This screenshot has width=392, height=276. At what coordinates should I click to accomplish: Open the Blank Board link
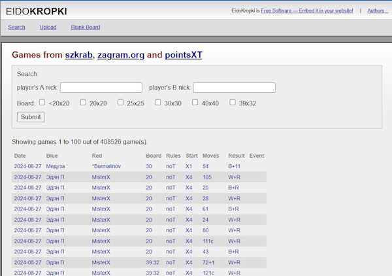pos(86,27)
